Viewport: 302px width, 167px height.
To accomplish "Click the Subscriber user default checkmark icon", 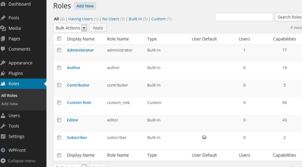I will coord(204,137).
